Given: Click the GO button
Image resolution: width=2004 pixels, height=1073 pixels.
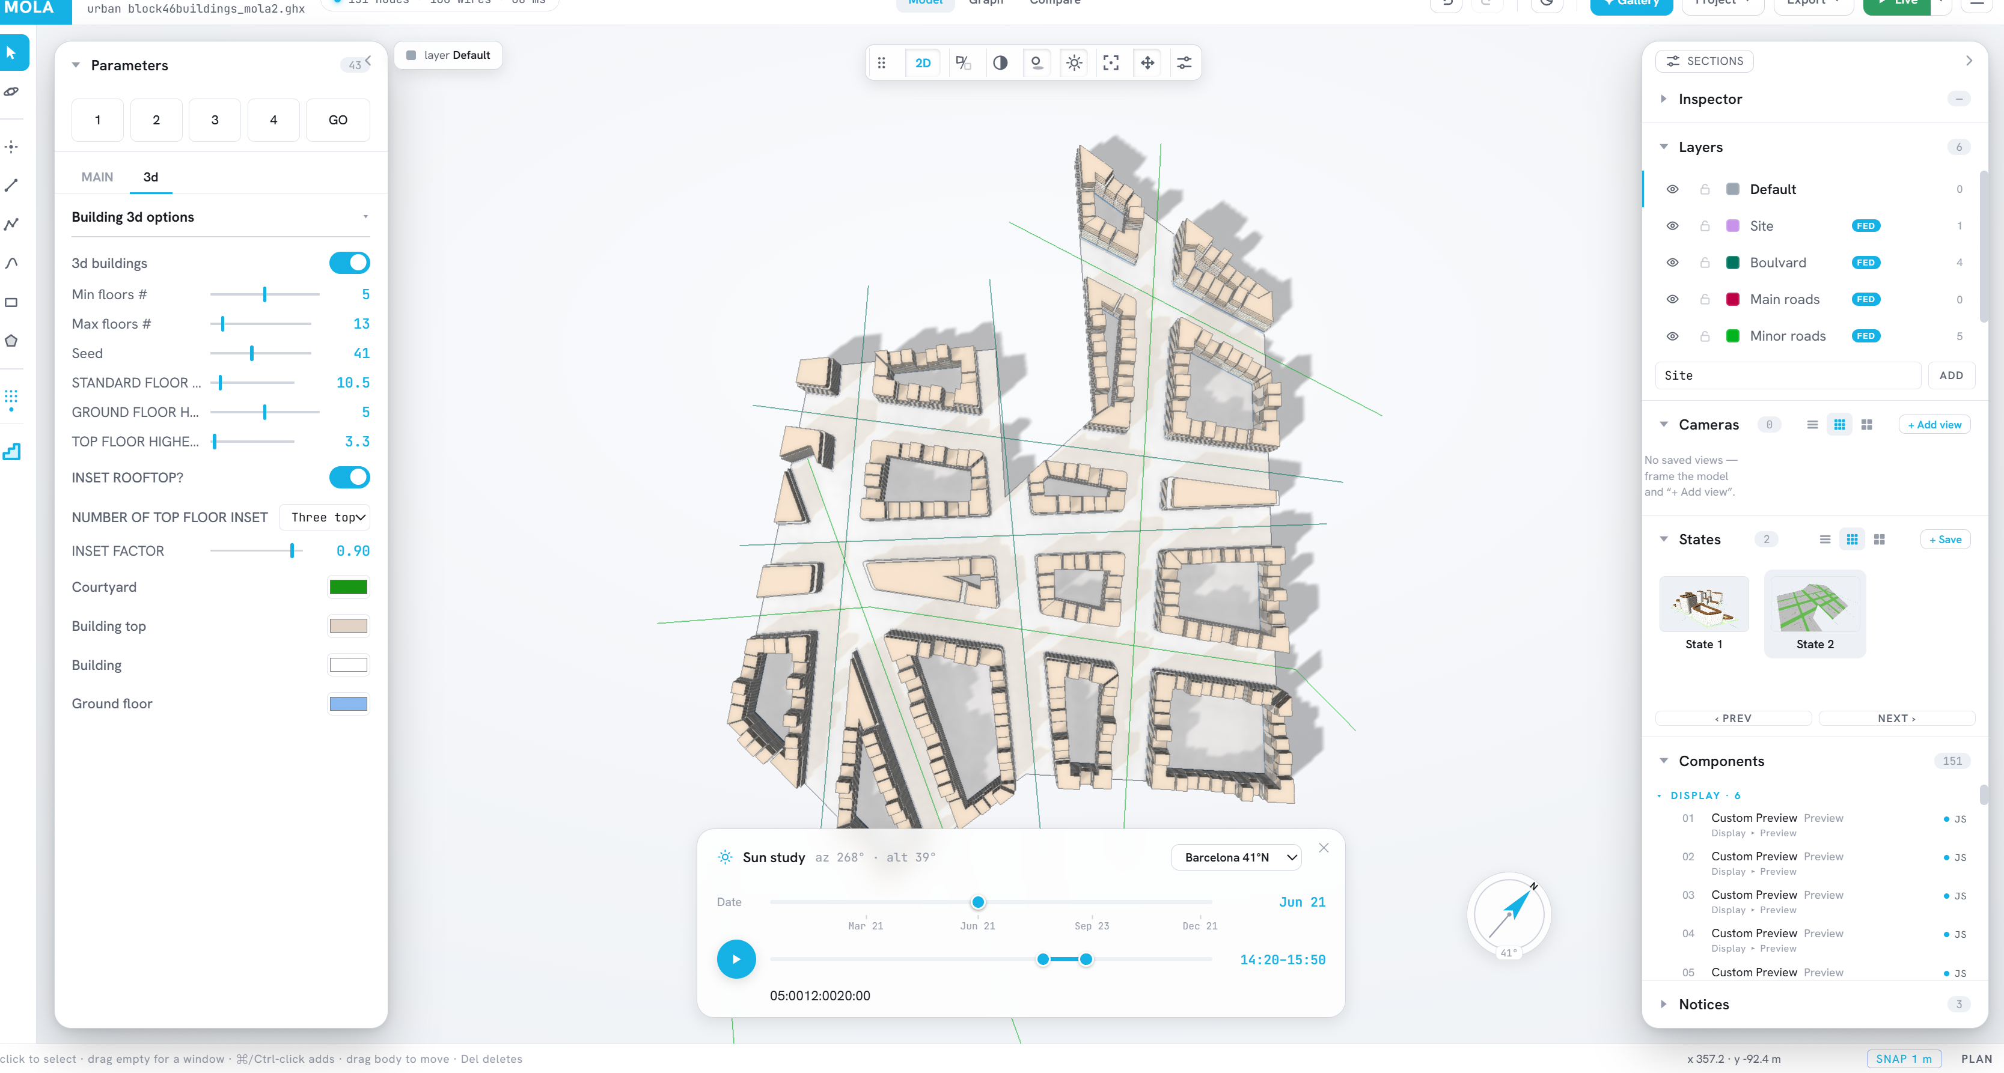Looking at the screenshot, I should pyautogui.click(x=338, y=120).
